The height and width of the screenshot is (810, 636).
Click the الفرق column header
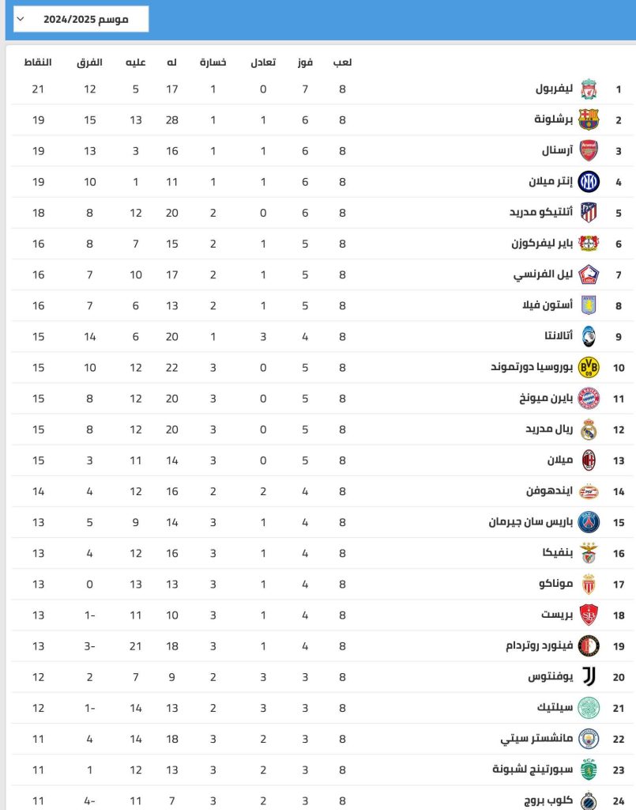(x=90, y=62)
